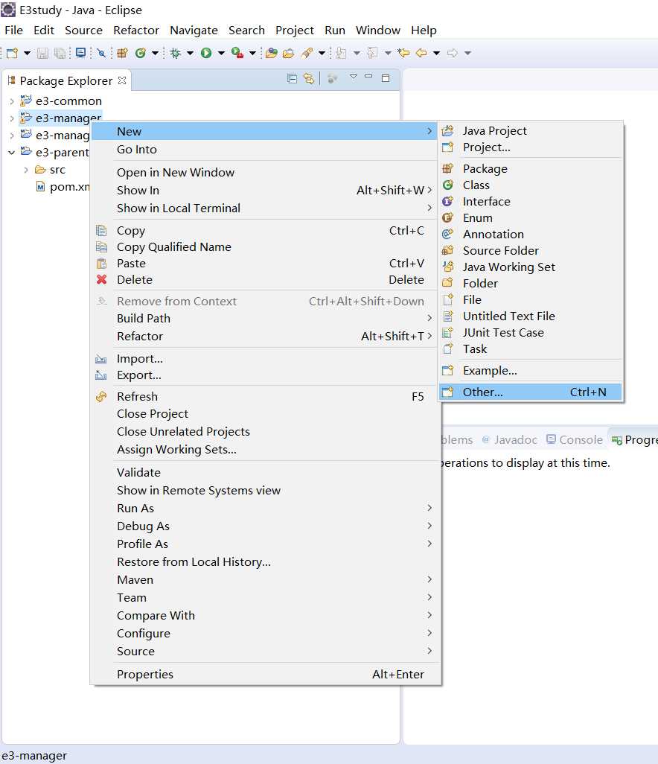Click the Interface icon in the New submenu

[447, 201]
